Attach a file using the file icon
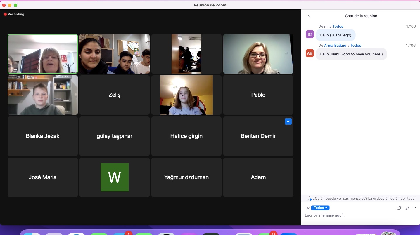420x235 pixels. pyautogui.click(x=399, y=208)
